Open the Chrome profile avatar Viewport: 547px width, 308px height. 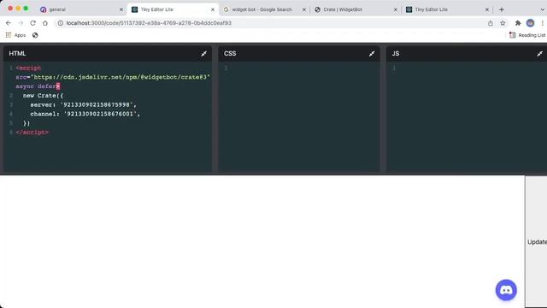point(530,23)
